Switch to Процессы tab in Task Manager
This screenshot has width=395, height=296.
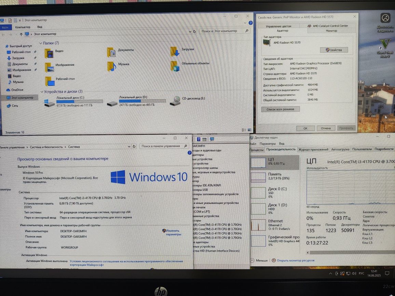(x=256, y=150)
